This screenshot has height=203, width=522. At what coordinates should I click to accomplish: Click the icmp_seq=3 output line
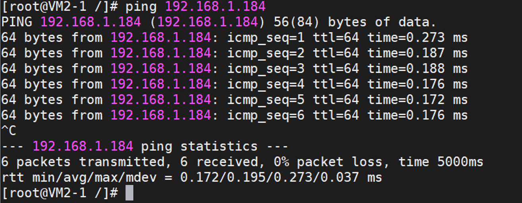pos(234,69)
